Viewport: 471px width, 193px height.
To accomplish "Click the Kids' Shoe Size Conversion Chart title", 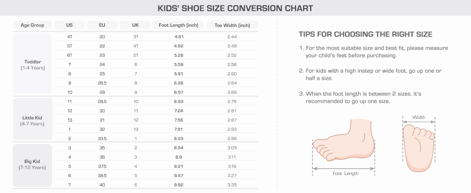I will (x=235, y=8).
